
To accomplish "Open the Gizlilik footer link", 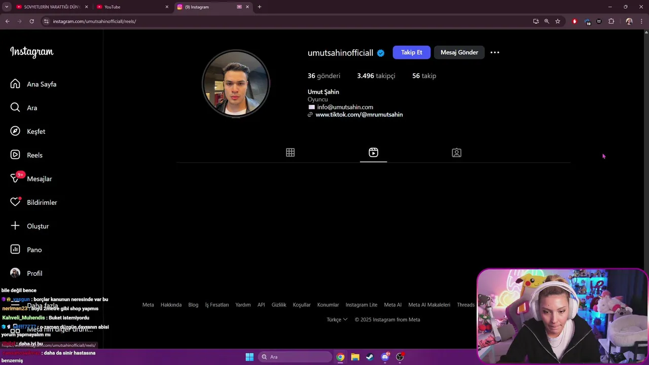I will tap(279, 305).
